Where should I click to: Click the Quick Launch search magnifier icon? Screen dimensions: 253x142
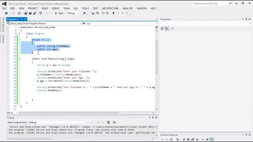230,4
